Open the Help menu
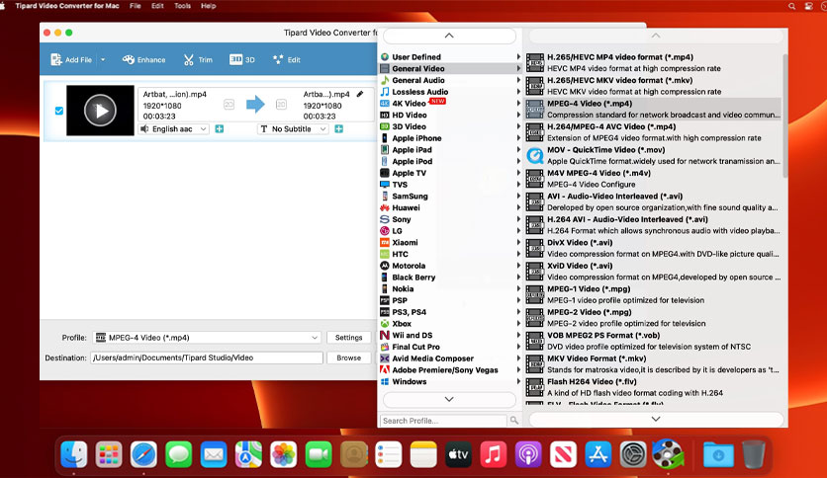This screenshot has height=478, width=827. click(209, 6)
